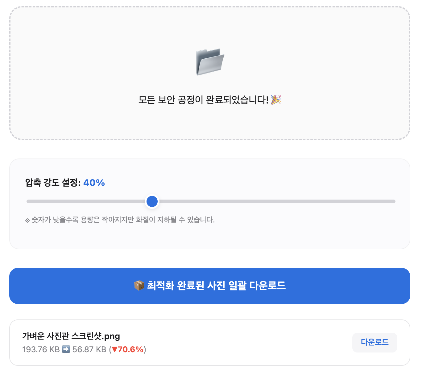The image size is (422, 380).
Task: Click the folder icon in the upload area
Action: [x=210, y=61]
